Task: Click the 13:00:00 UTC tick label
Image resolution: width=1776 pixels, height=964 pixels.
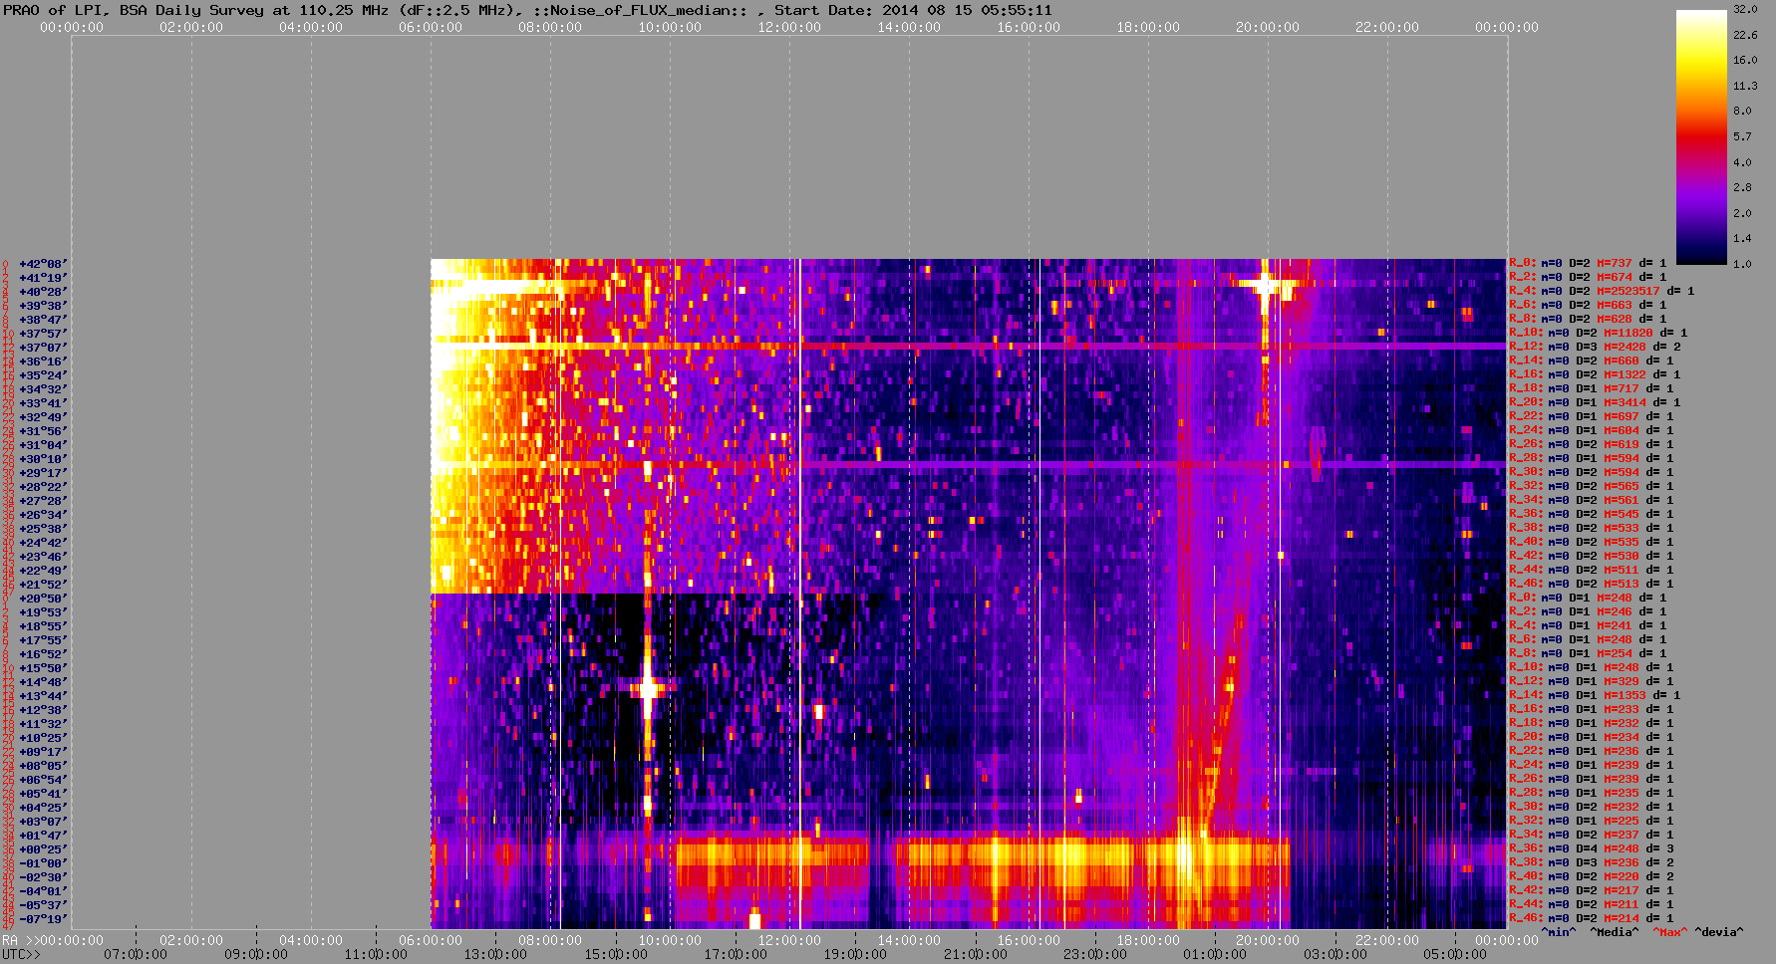Action: pyautogui.click(x=495, y=954)
